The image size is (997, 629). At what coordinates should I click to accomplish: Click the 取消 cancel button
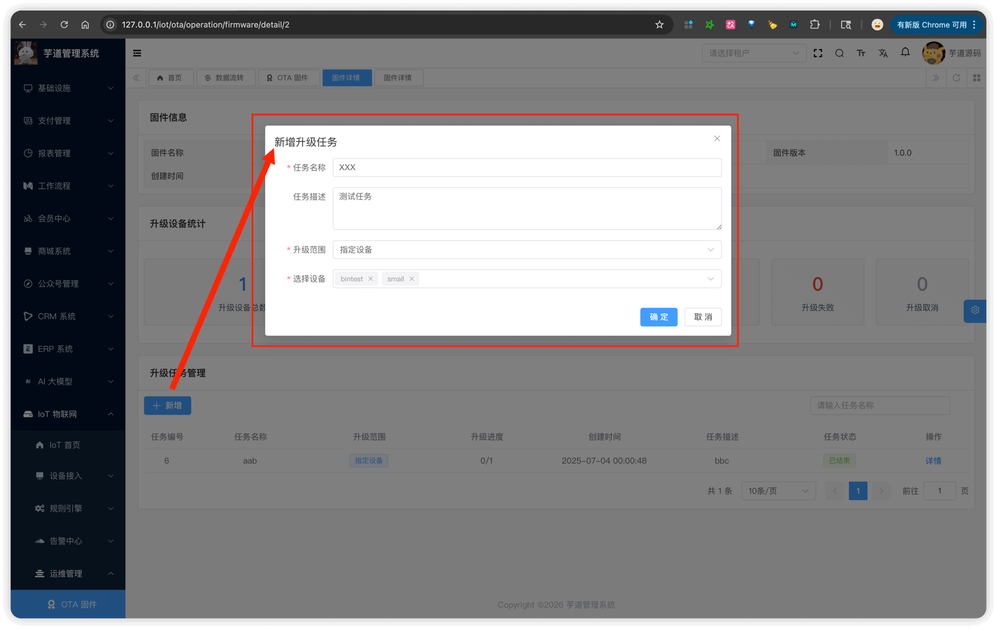pos(703,317)
